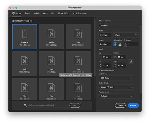
Task: Click the Right bleed stepper
Action: [x=115, y=65]
